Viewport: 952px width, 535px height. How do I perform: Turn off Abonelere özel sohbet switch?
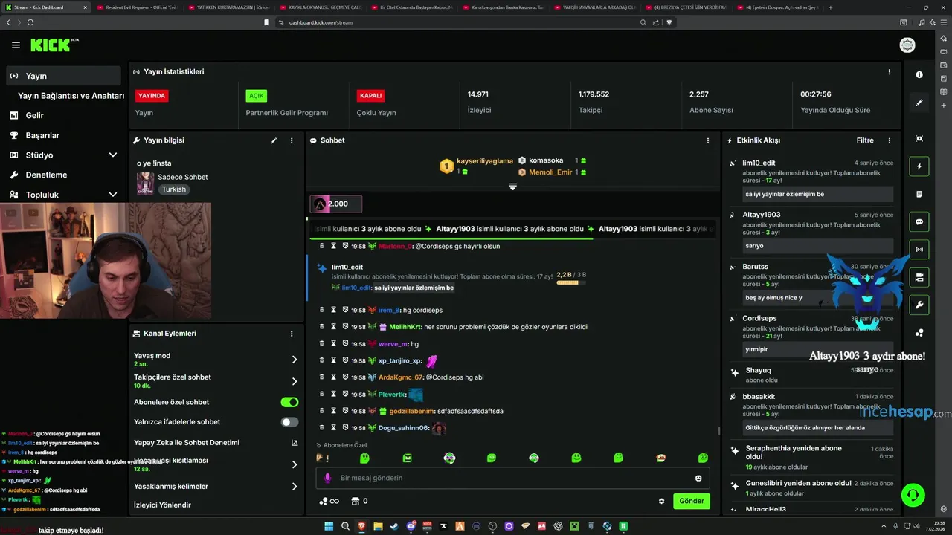289,402
